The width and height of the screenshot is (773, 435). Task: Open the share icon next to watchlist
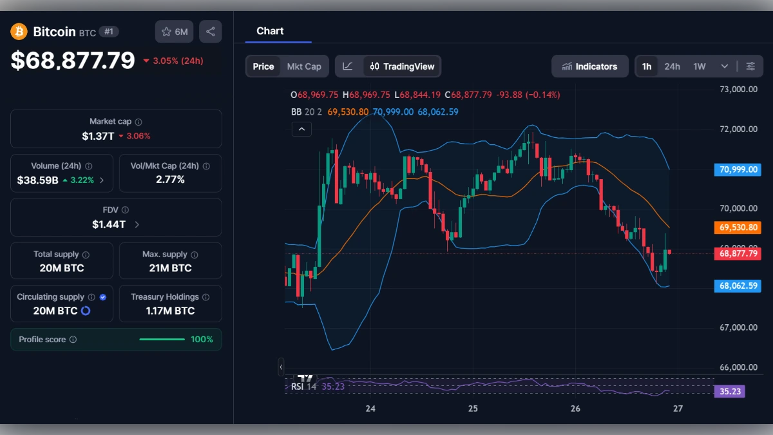click(210, 31)
